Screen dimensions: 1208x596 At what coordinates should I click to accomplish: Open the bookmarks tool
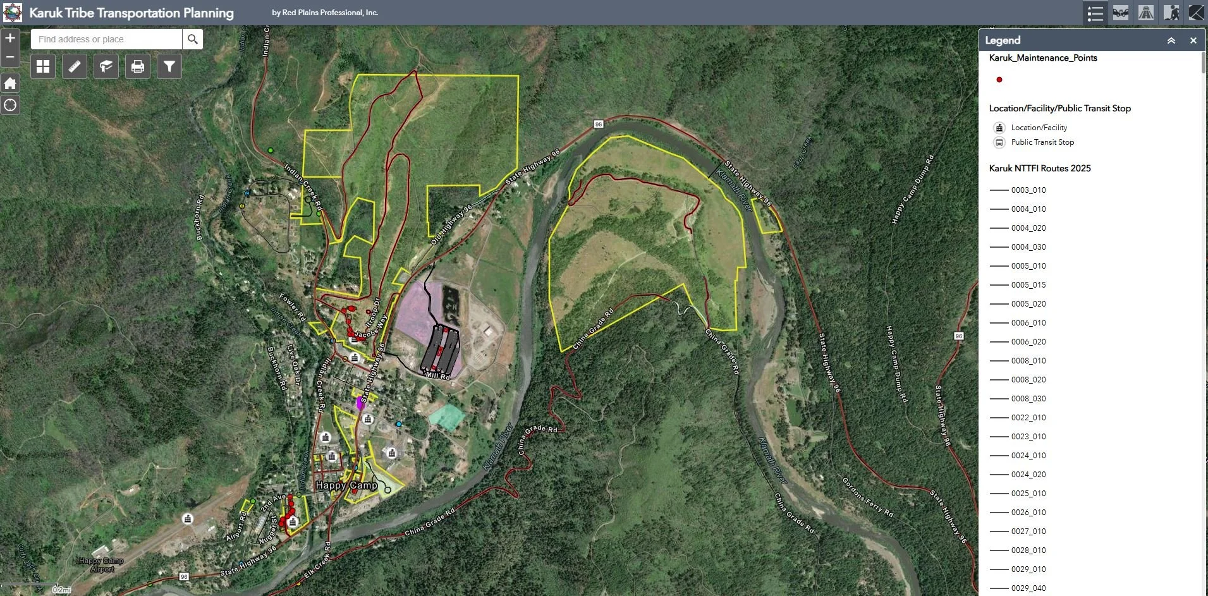coord(106,66)
